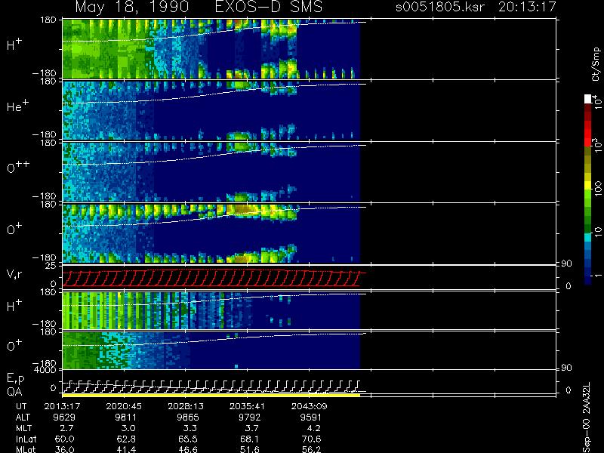Select the "EXOS-D SMS" instrument title
This screenshot has width=604, height=453.
click(269, 8)
